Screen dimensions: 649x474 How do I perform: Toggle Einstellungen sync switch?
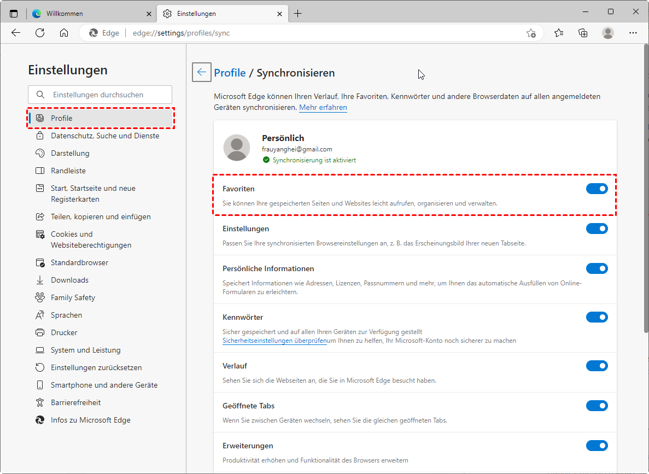click(597, 229)
